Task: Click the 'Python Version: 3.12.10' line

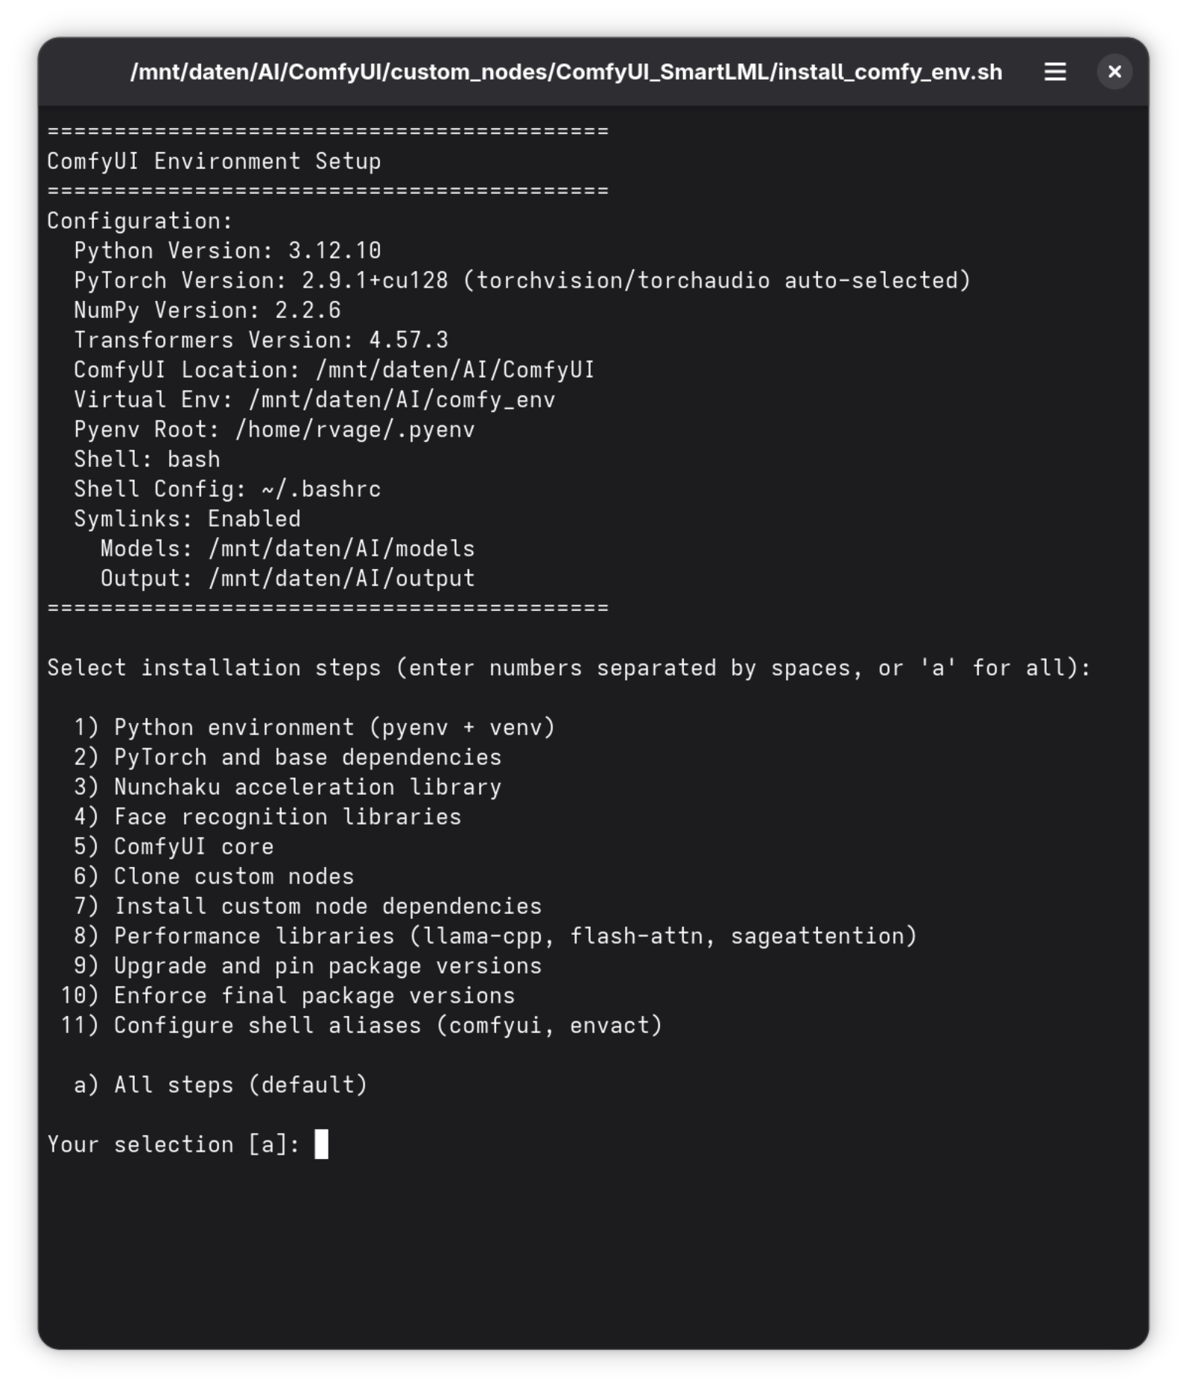Action: point(227,250)
